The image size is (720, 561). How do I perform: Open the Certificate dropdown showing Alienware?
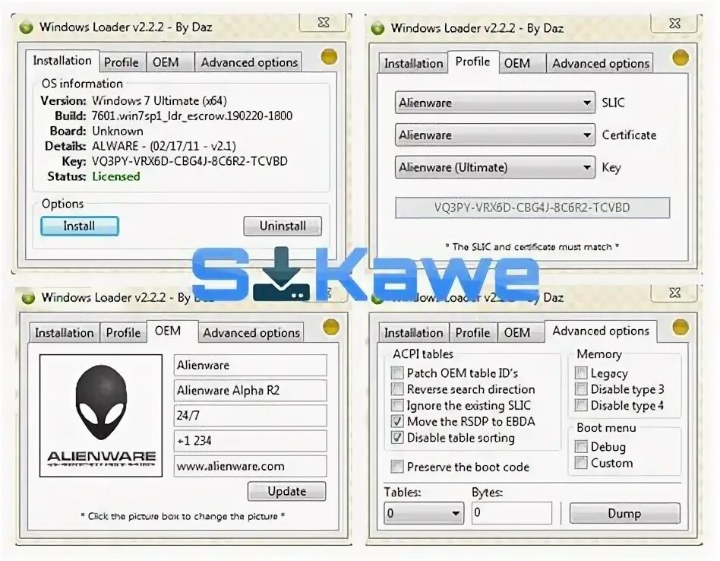(495, 135)
